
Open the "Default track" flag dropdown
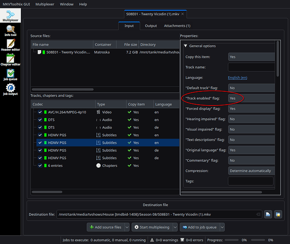click(x=251, y=88)
